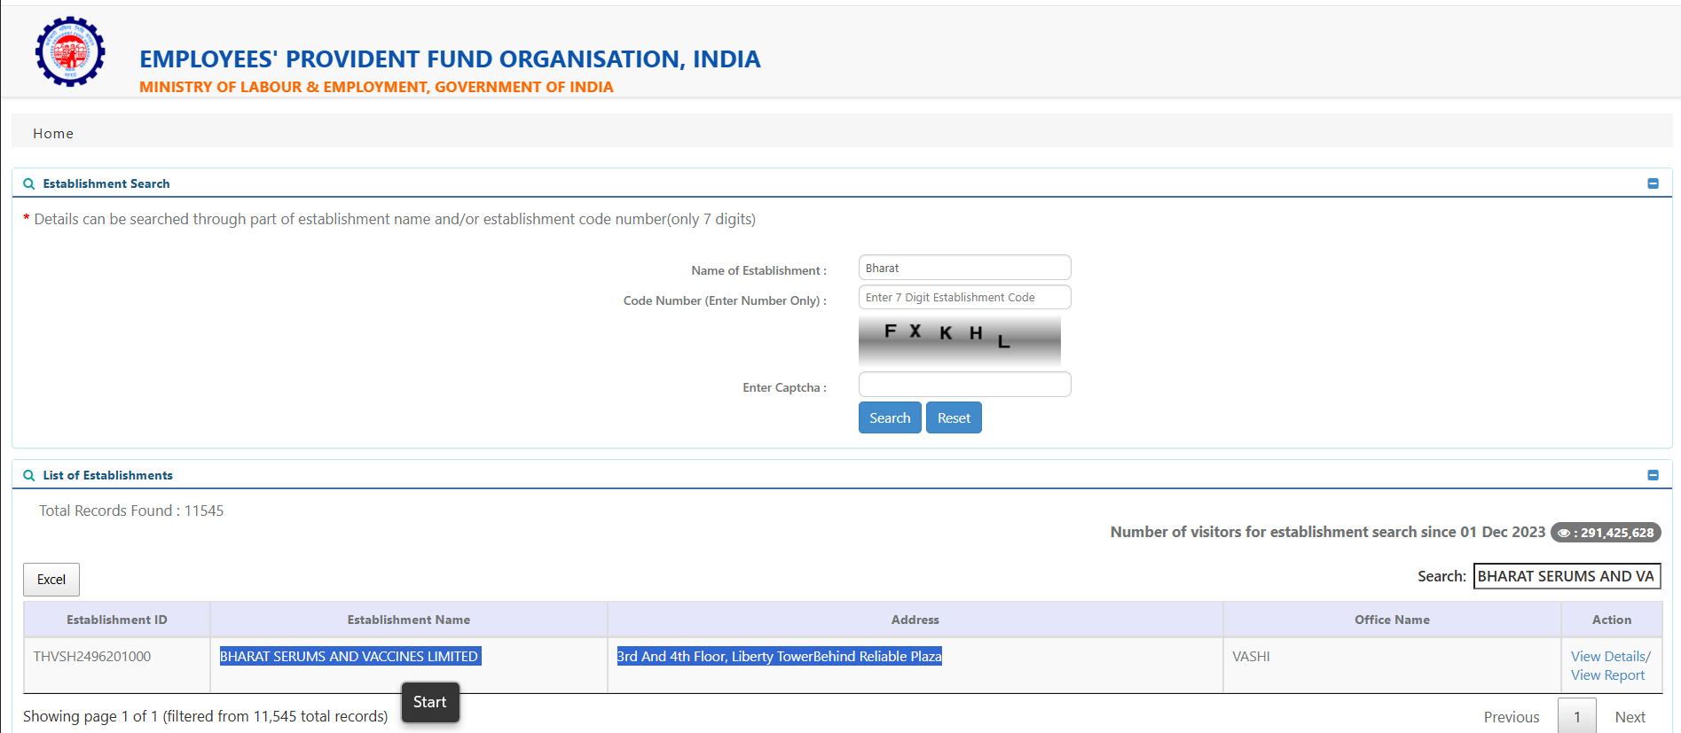Go to Previous results page
The image size is (1681, 733).
point(1512,717)
